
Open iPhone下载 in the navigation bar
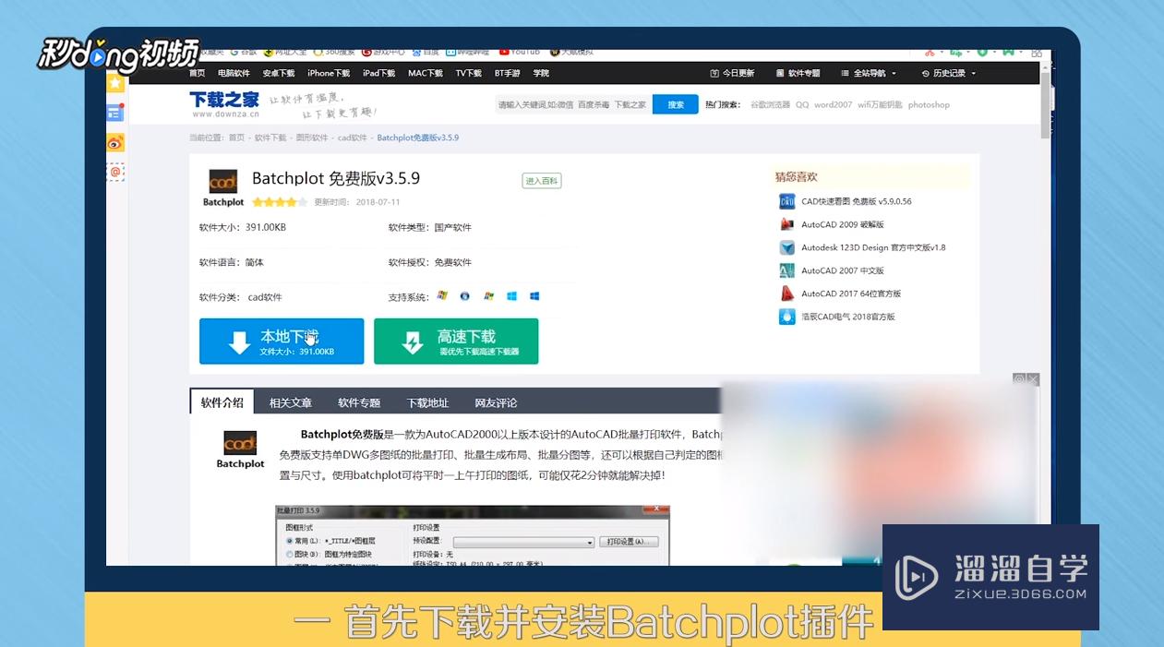click(x=329, y=73)
